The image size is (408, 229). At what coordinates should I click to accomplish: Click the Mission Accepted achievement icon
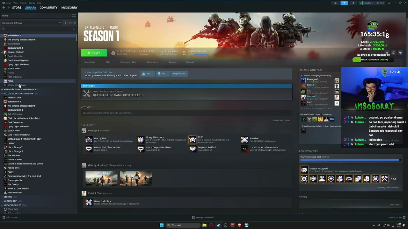pyautogui.click(x=304, y=170)
